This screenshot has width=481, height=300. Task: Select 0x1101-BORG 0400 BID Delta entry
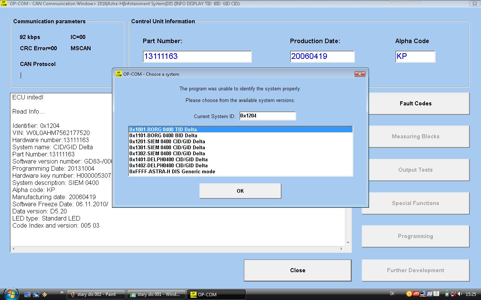pos(163,135)
